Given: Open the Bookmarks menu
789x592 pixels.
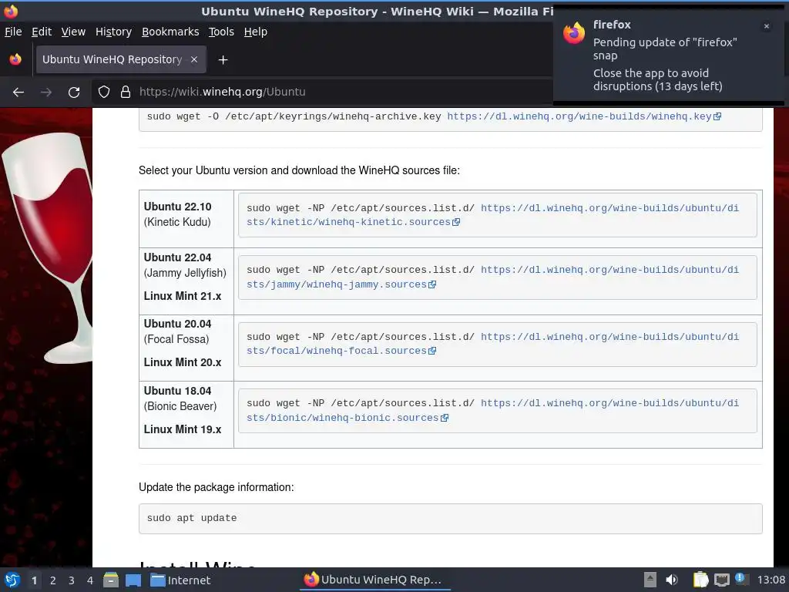Looking at the screenshot, I should click(x=170, y=32).
